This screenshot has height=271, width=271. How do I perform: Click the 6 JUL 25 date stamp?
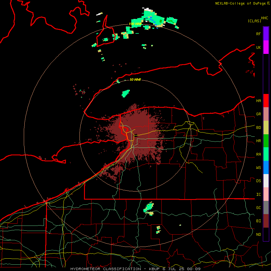click(173, 269)
